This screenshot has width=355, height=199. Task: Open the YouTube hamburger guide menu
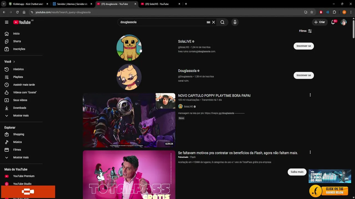pyautogui.click(x=7, y=22)
